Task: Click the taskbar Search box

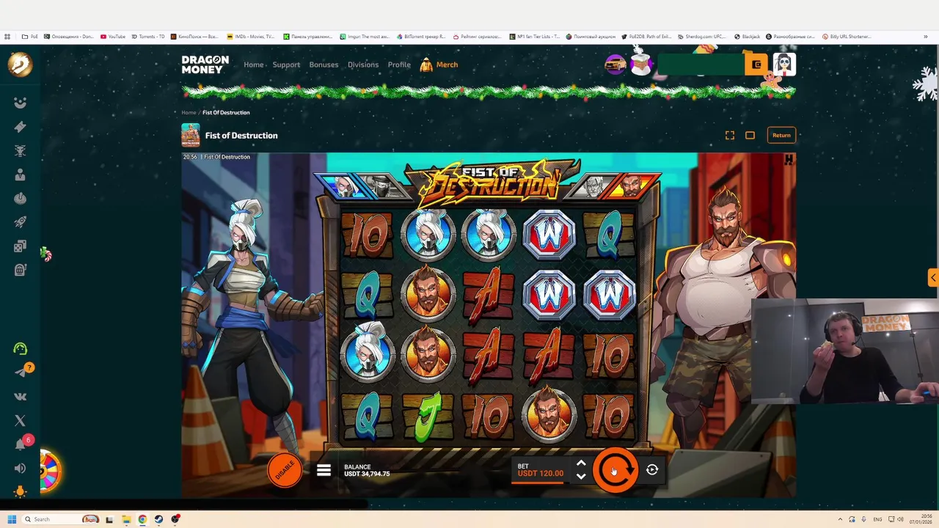Action: click(60, 519)
